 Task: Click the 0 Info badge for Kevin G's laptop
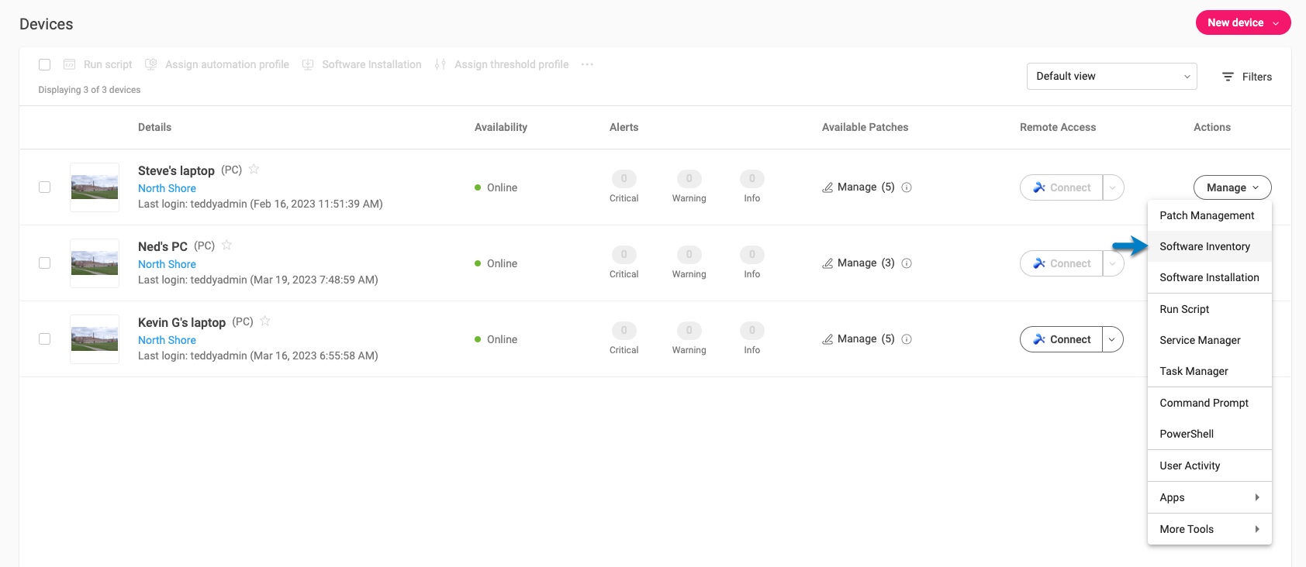pos(751,331)
